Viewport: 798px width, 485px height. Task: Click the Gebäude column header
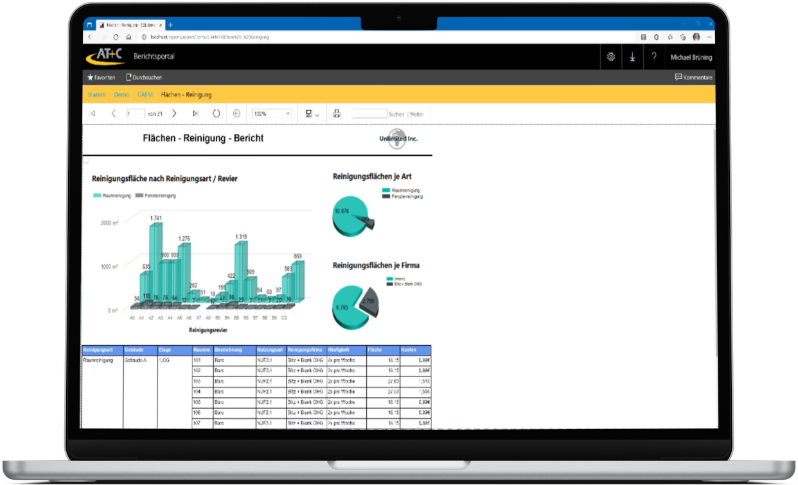(x=140, y=350)
